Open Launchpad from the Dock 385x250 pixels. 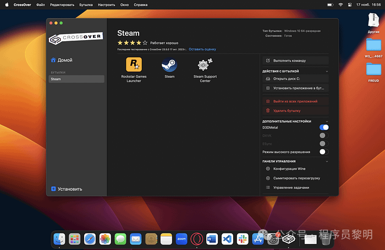pyautogui.click(x=75, y=238)
